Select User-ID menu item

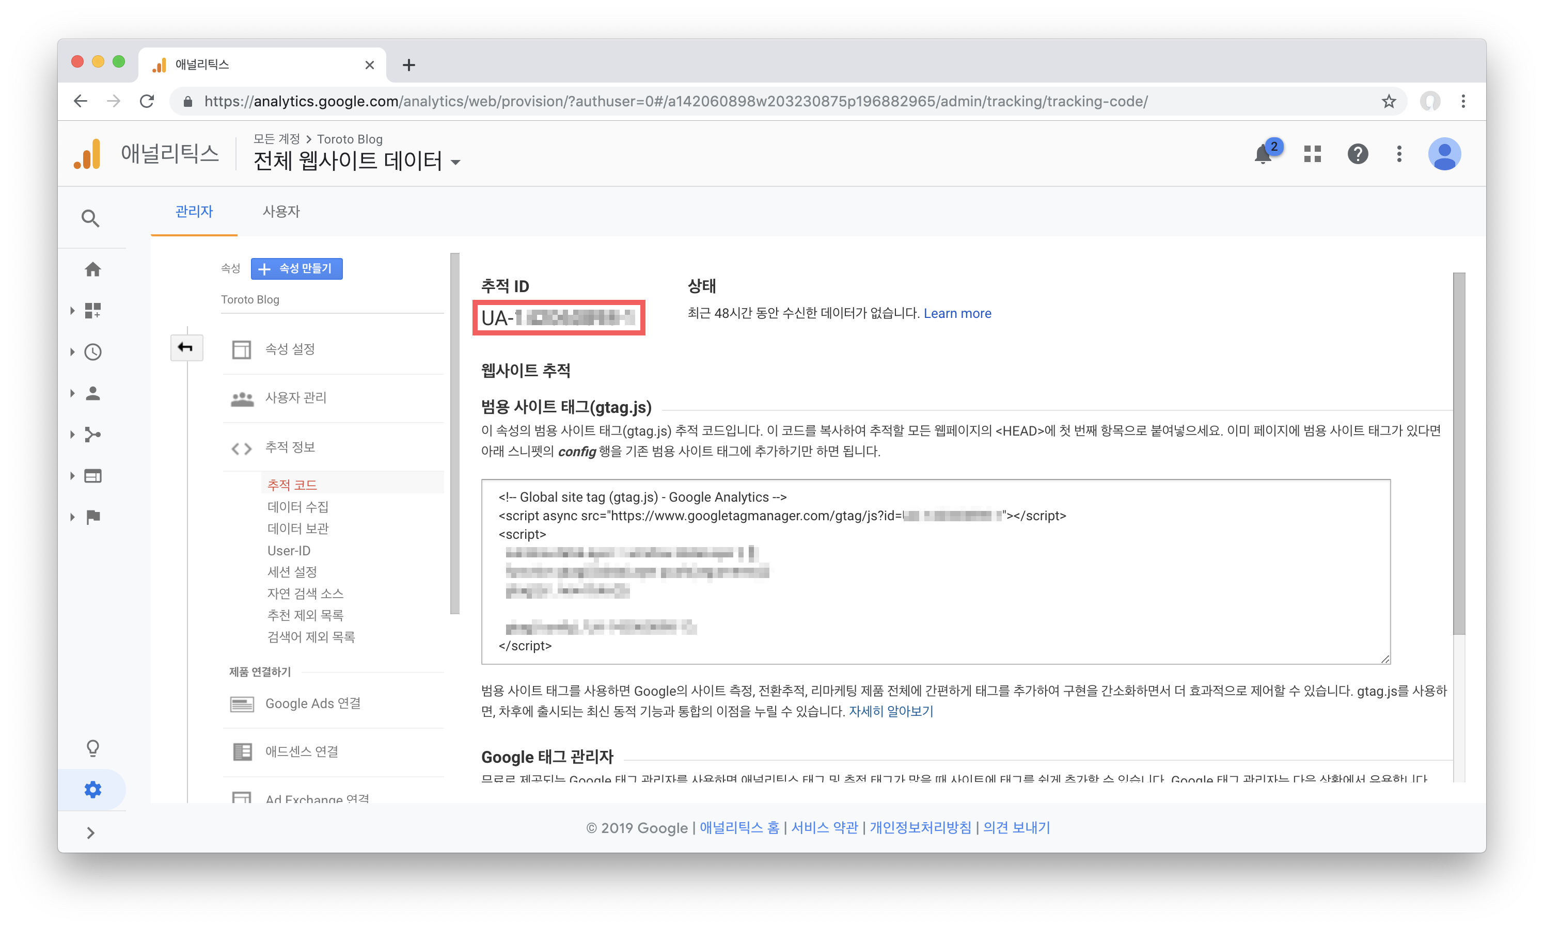(289, 550)
